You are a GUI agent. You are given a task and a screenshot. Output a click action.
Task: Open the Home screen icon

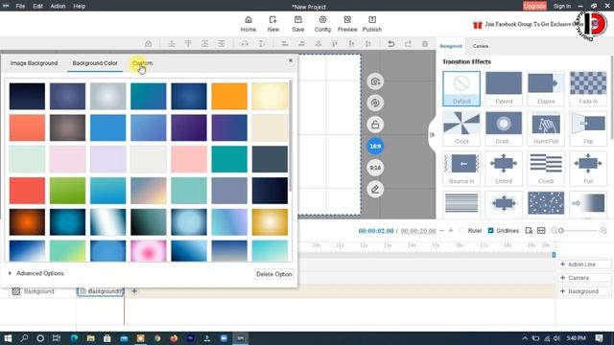248,24
